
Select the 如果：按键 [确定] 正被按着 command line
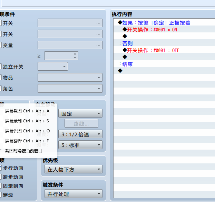pos(164,22)
